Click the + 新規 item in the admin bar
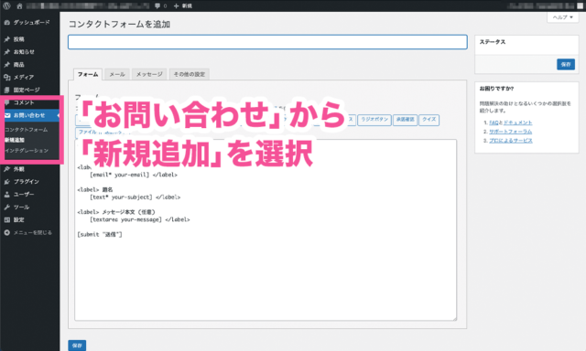Image resolution: width=586 pixels, height=351 pixels. point(183,6)
